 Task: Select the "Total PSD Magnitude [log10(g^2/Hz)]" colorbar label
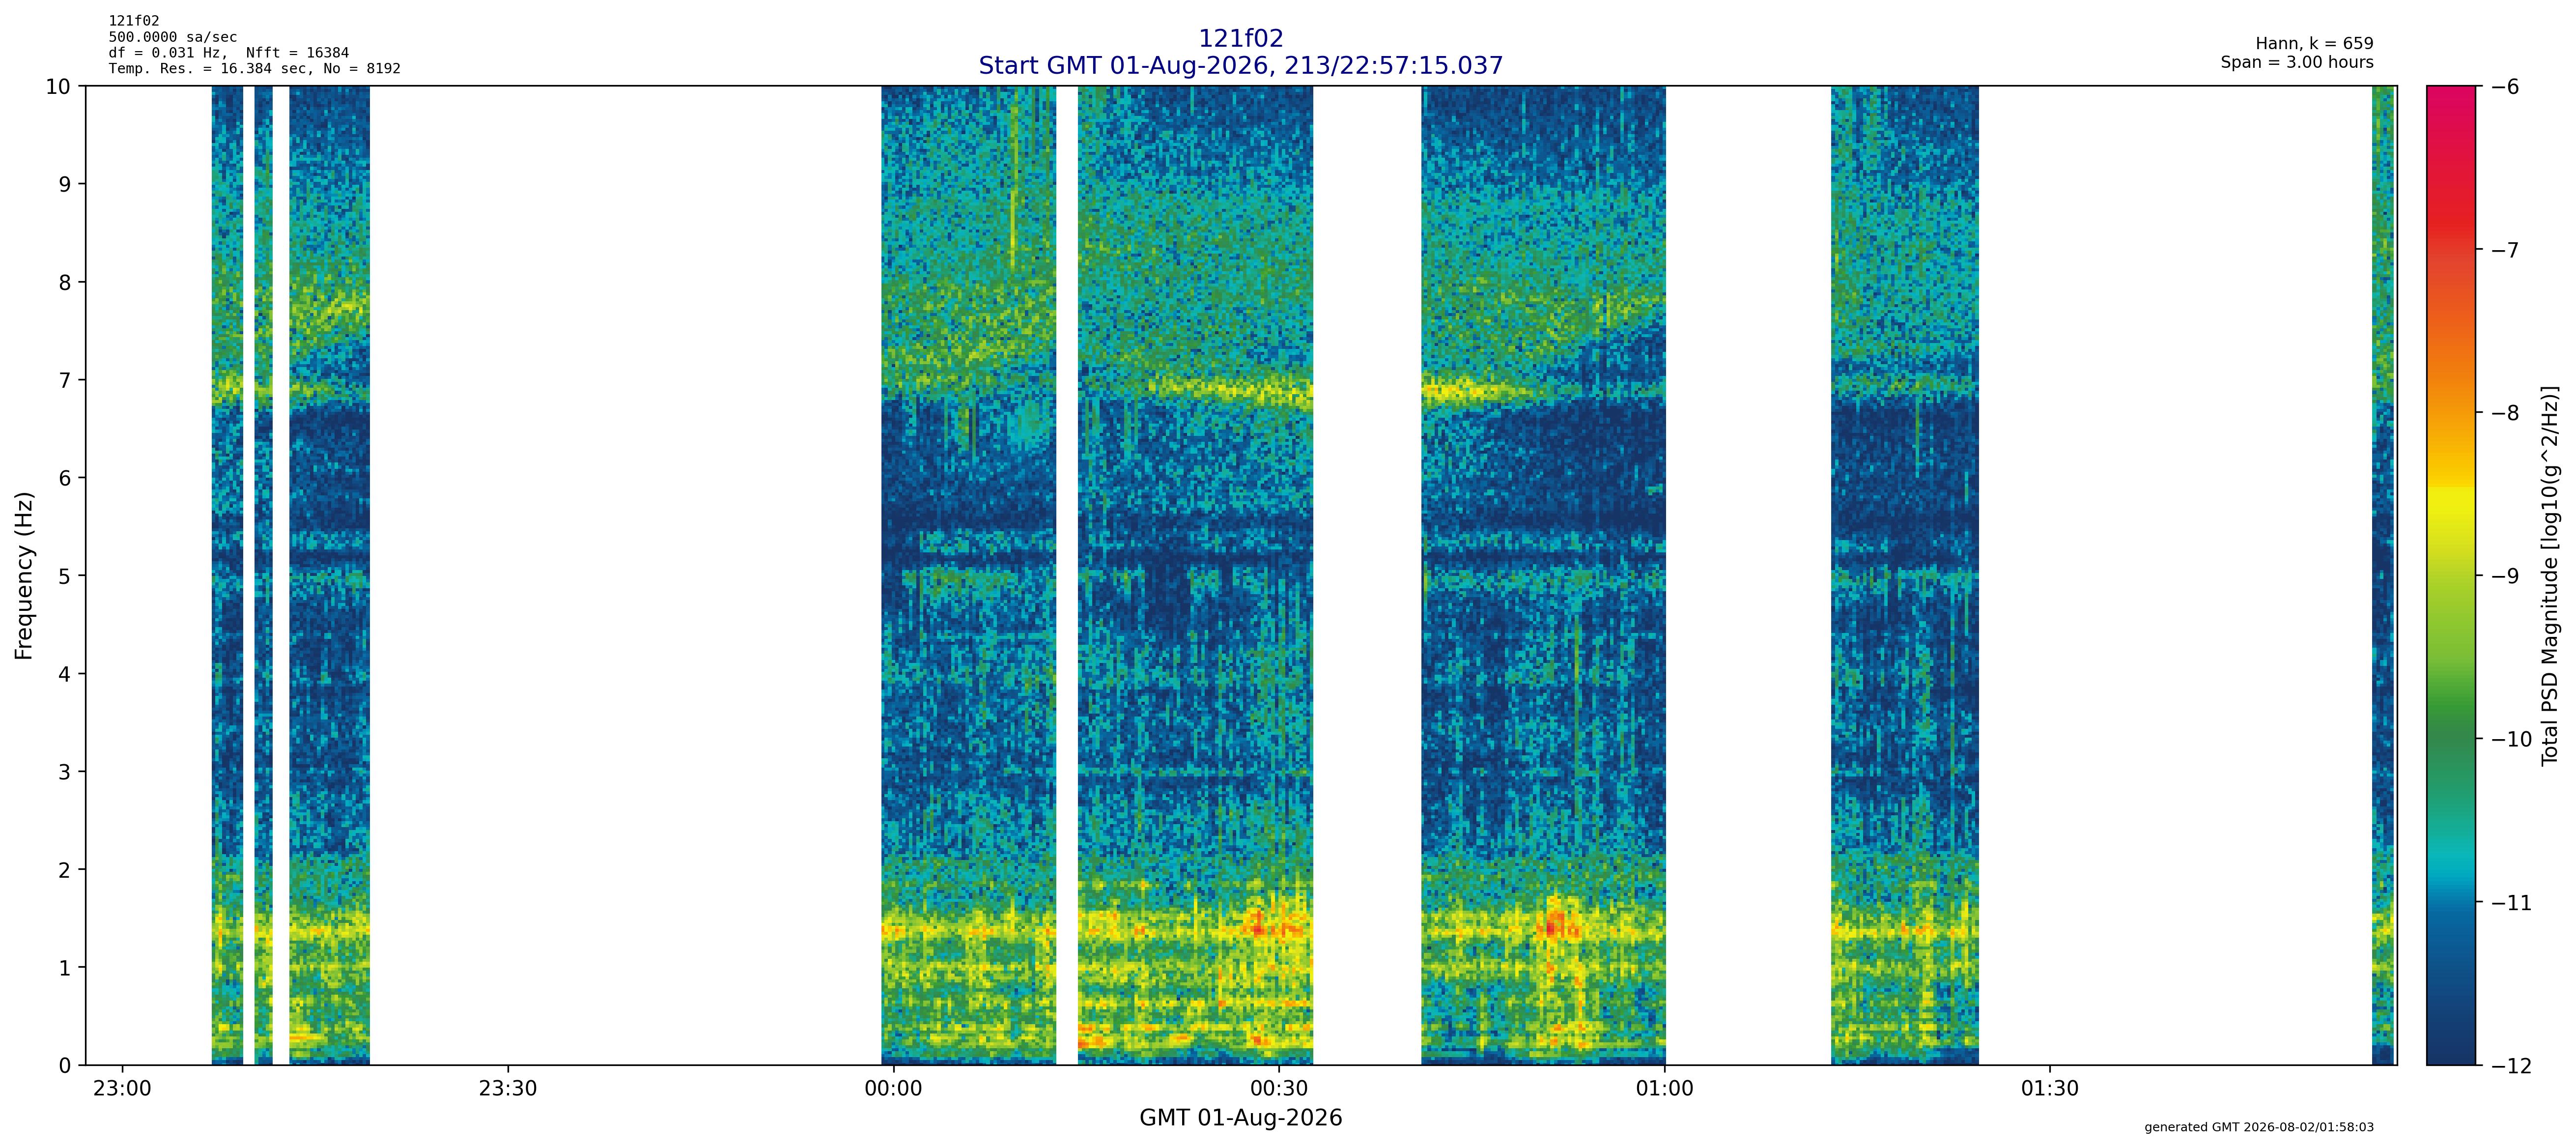[2549, 576]
